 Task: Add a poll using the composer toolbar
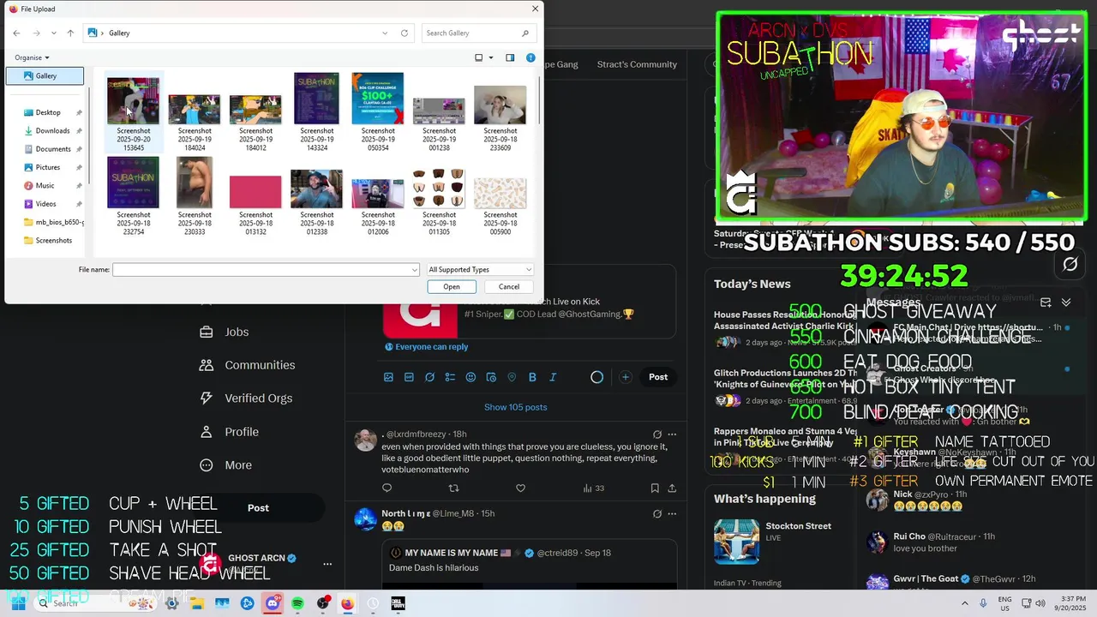click(450, 377)
